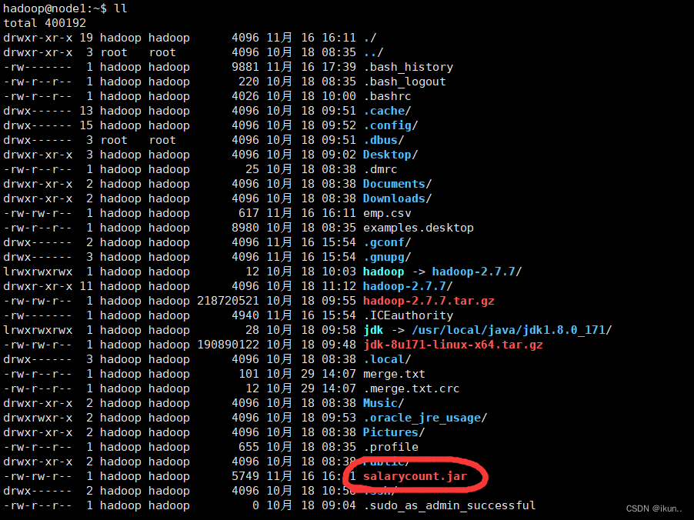Open the Public directory entry

(381, 462)
